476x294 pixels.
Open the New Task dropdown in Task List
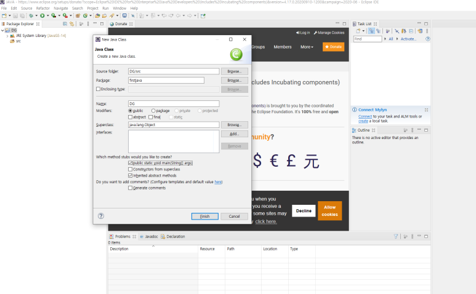coord(363,31)
